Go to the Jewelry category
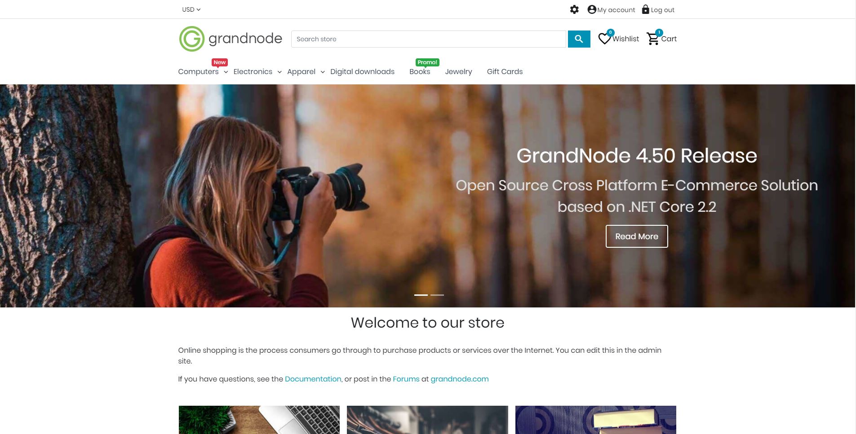 pyautogui.click(x=458, y=71)
